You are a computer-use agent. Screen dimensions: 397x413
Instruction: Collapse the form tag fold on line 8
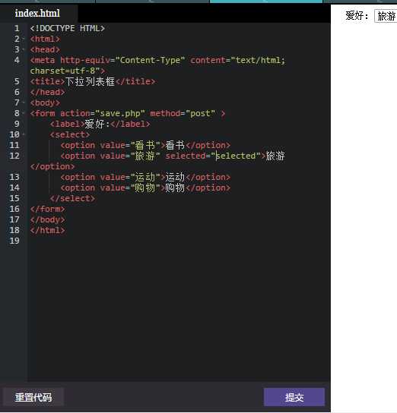[24, 113]
